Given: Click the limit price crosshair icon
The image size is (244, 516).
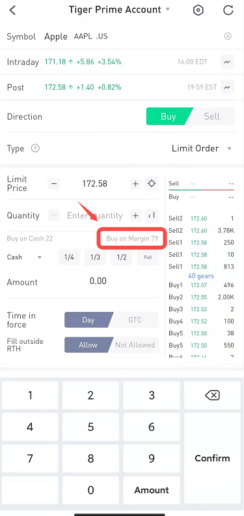Looking at the screenshot, I should pos(152,184).
